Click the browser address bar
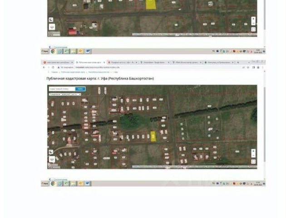This screenshot has width=286, height=218. [149, 67]
